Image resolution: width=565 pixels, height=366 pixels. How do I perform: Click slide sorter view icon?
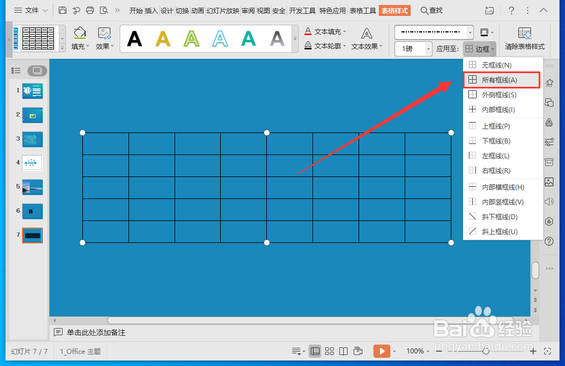[329, 351]
